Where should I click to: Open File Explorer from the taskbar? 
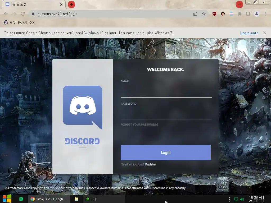76,199
